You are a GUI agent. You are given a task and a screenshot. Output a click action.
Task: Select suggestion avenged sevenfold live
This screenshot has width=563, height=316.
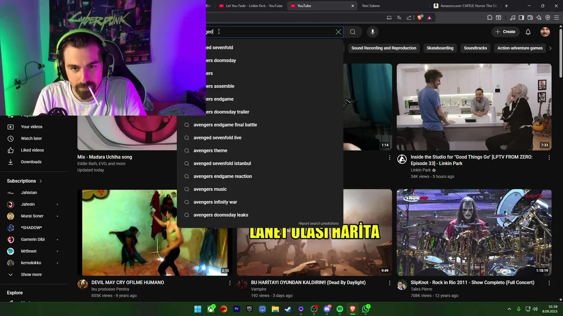pos(260,138)
